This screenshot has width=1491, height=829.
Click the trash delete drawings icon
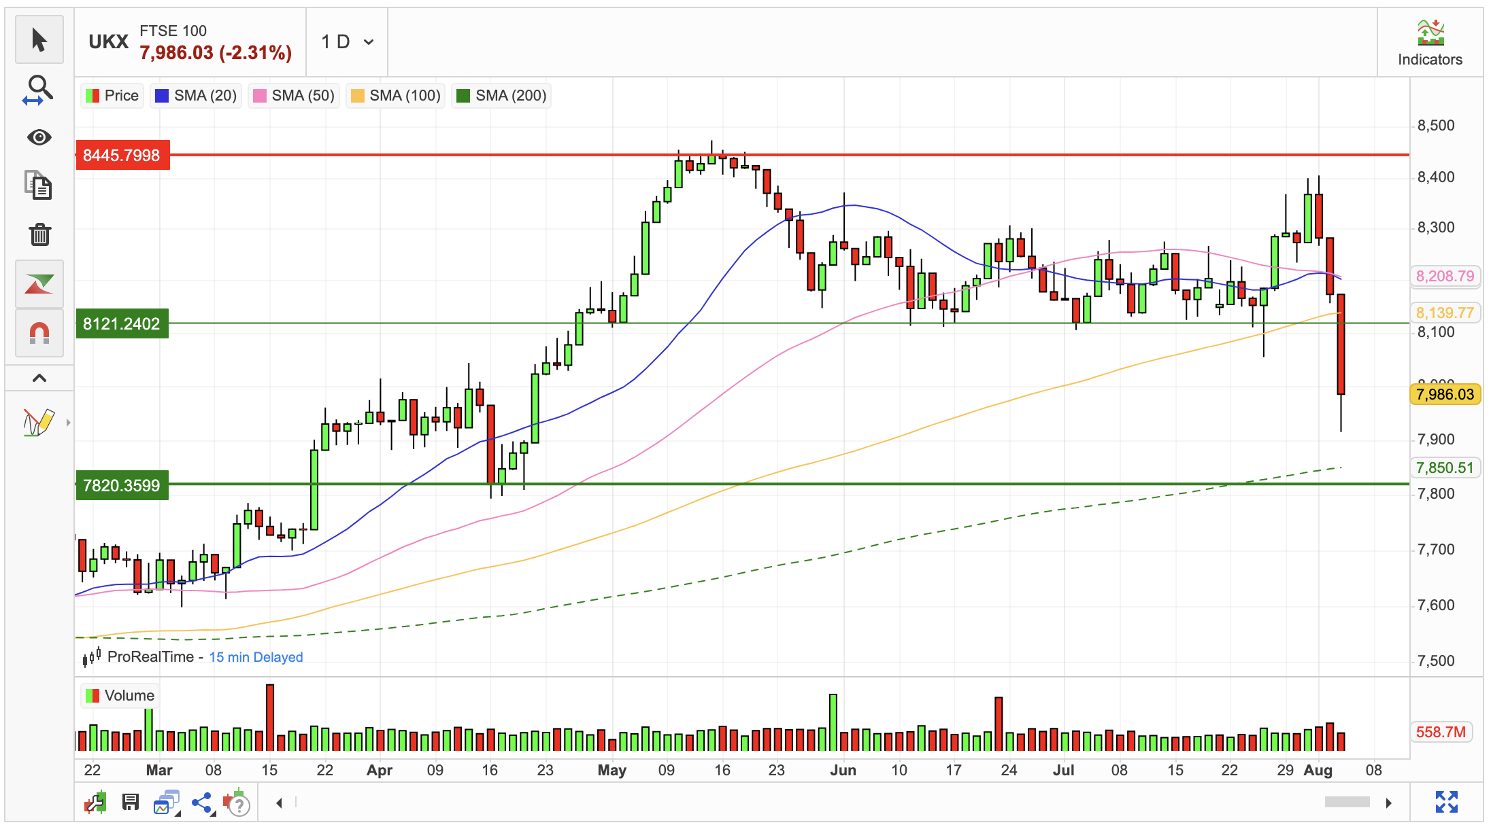[x=39, y=234]
